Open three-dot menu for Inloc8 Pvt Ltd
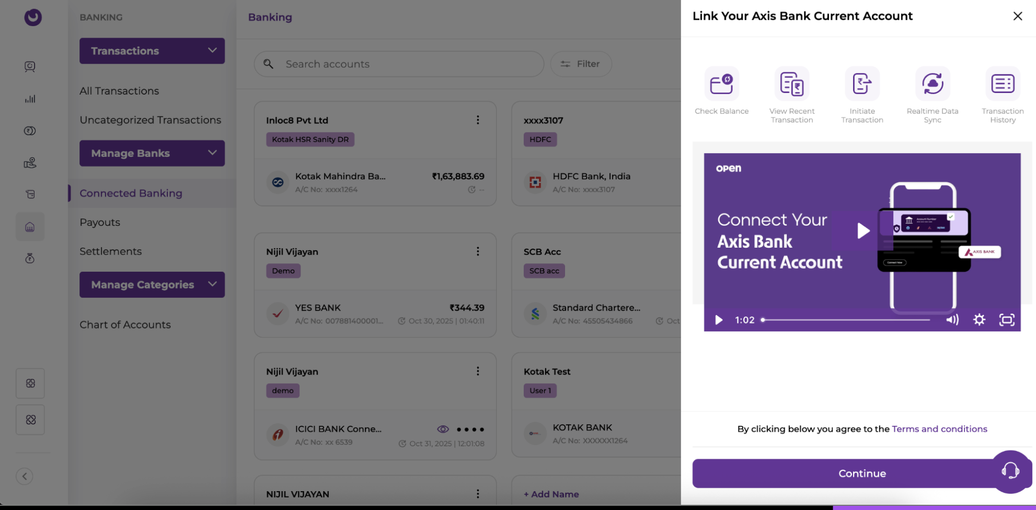Image resolution: width=1036 pixels, height=510 pixels. point(478,120)
